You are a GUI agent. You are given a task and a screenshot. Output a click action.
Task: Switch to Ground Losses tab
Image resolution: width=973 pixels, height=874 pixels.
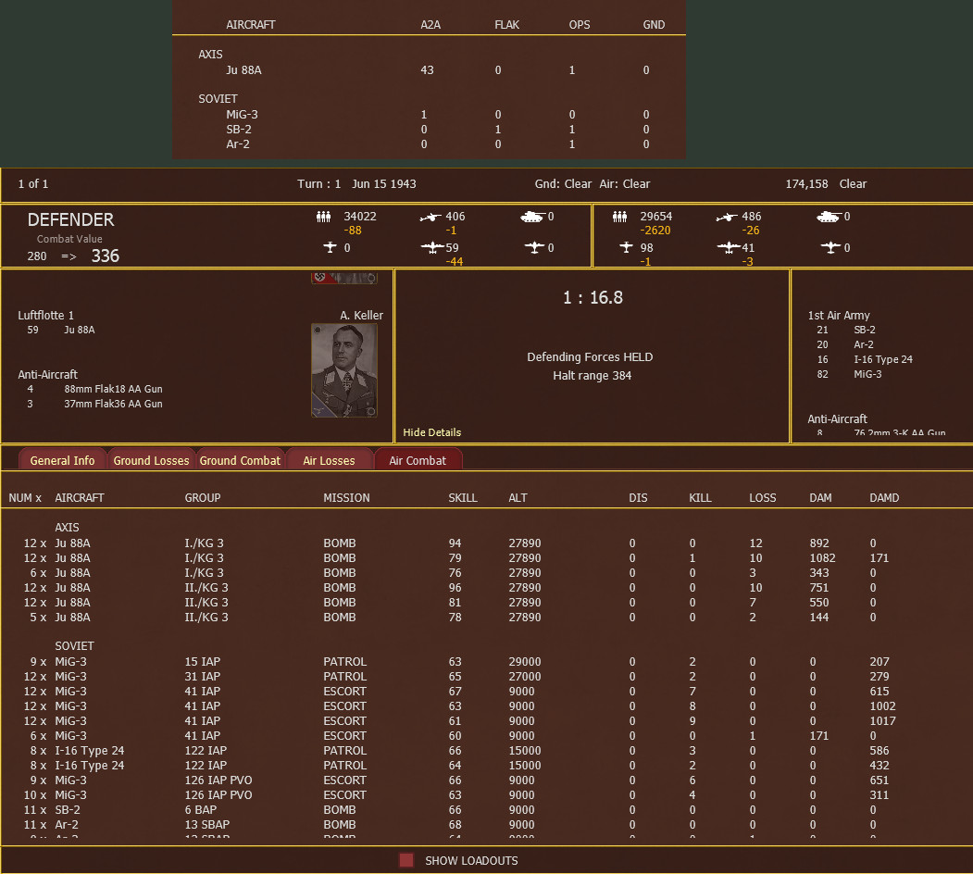pyautogui.click(x=151, y=460)
